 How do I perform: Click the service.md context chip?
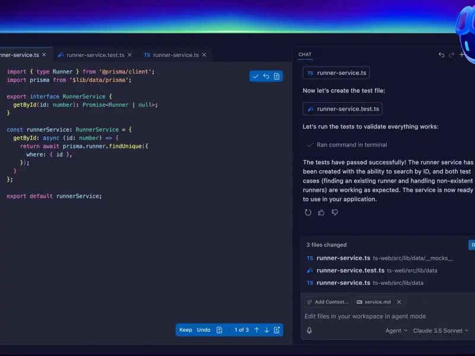pos(374,302)
